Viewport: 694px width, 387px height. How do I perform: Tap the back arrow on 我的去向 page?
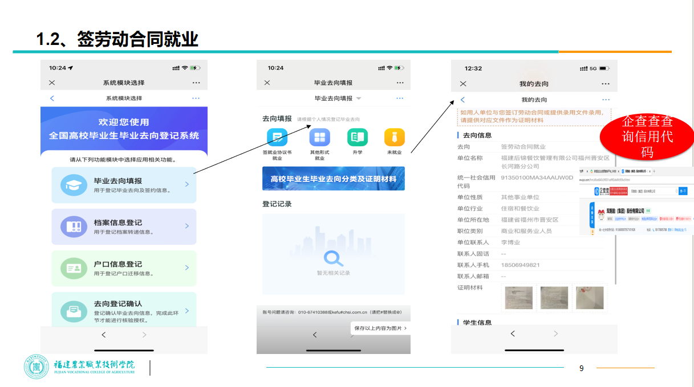tap(462, 100)
